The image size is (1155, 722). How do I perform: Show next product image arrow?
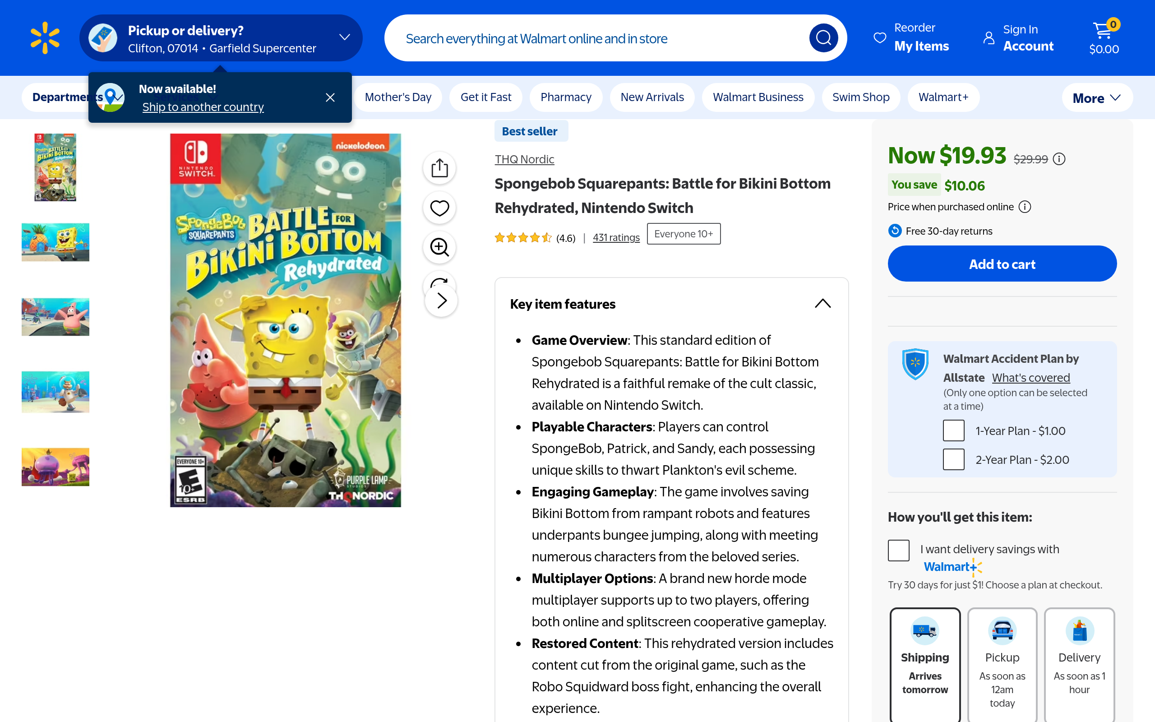pos(442,301)
